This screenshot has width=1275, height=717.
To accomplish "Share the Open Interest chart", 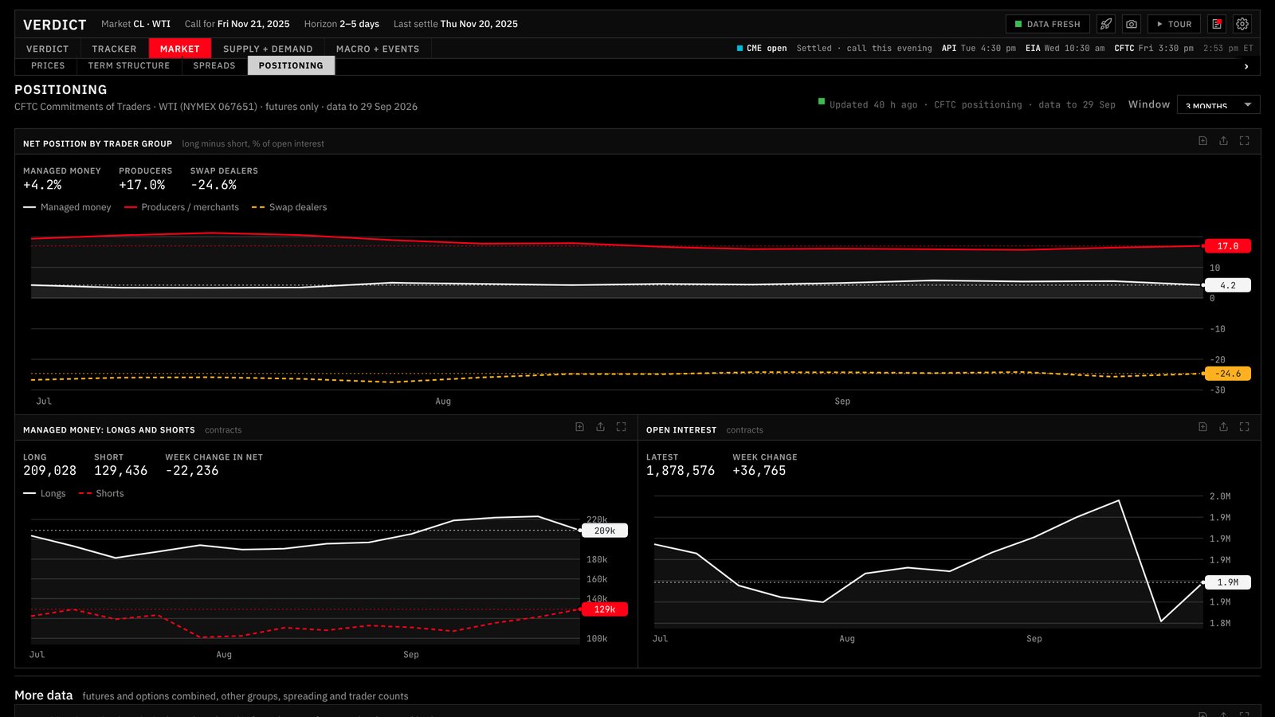I will pos(1224,427).
